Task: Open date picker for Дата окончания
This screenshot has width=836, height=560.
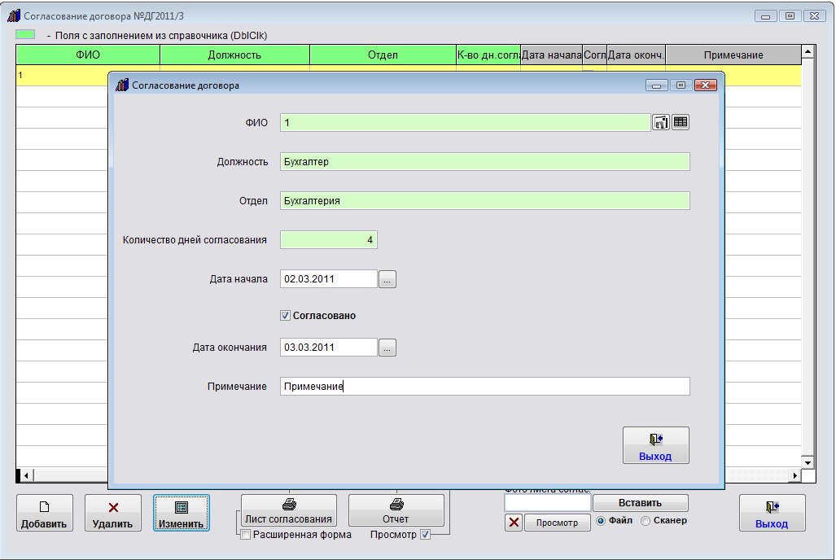Action: tap(387, 348)
